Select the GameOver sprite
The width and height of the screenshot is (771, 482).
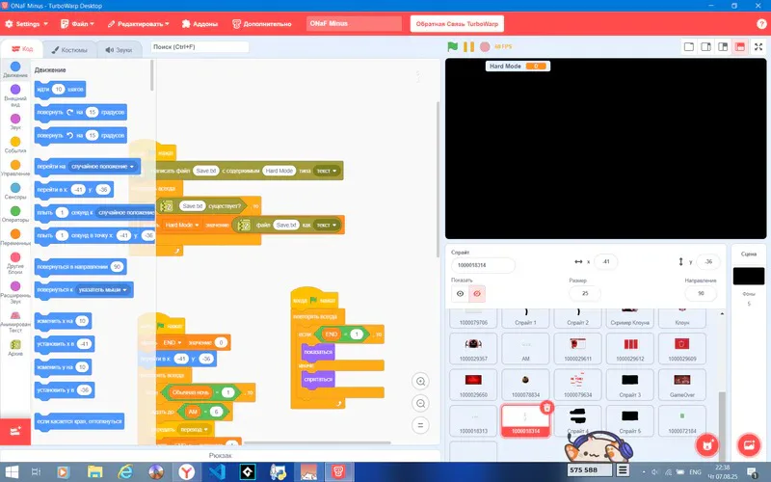click(x=681, y=385)
